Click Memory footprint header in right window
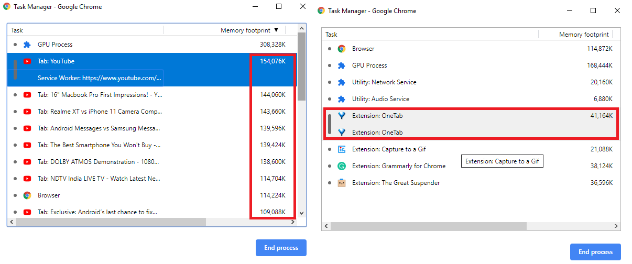632x264 pixels. [x=583, y=34]
